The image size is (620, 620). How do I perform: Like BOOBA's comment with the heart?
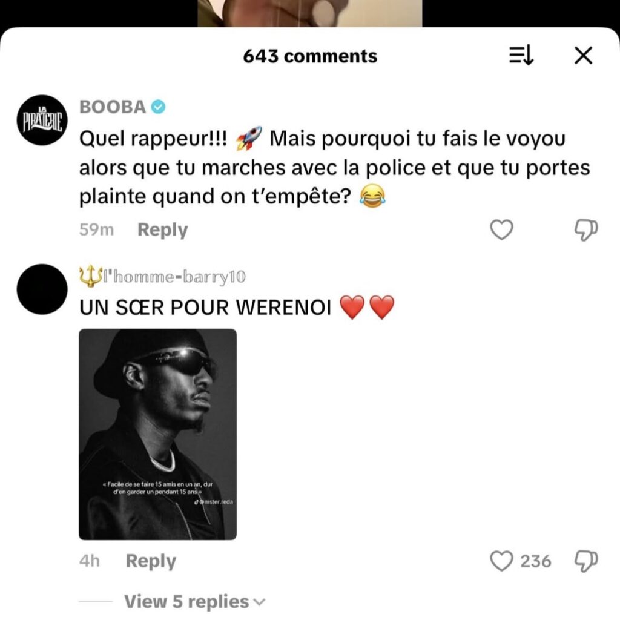click(x=501, y=229)
